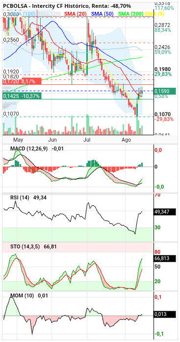Click the STO (14,3,5) indicator title
This screenshot has width=180, height=342.
(25, 246)
